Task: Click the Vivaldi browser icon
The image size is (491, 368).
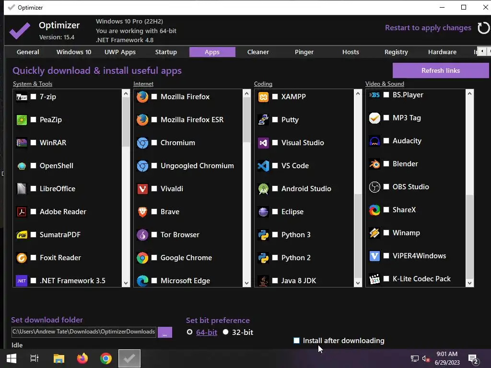Action: pos(142,189)
